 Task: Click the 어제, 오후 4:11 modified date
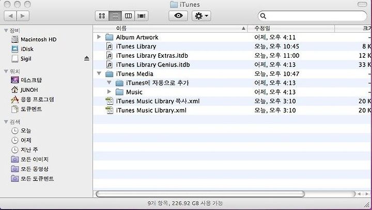(x=275, y=37)
